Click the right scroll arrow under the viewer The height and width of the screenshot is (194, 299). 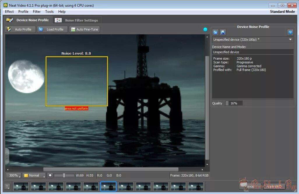pos(202,170)
